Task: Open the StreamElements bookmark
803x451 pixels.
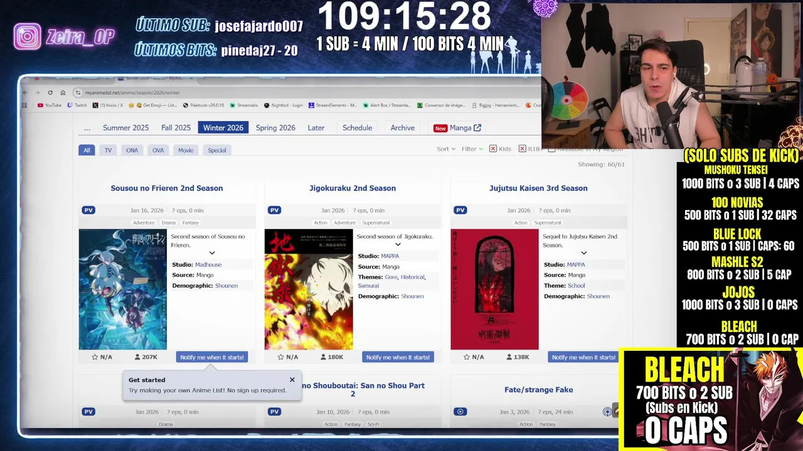Action: coord(333,105)
